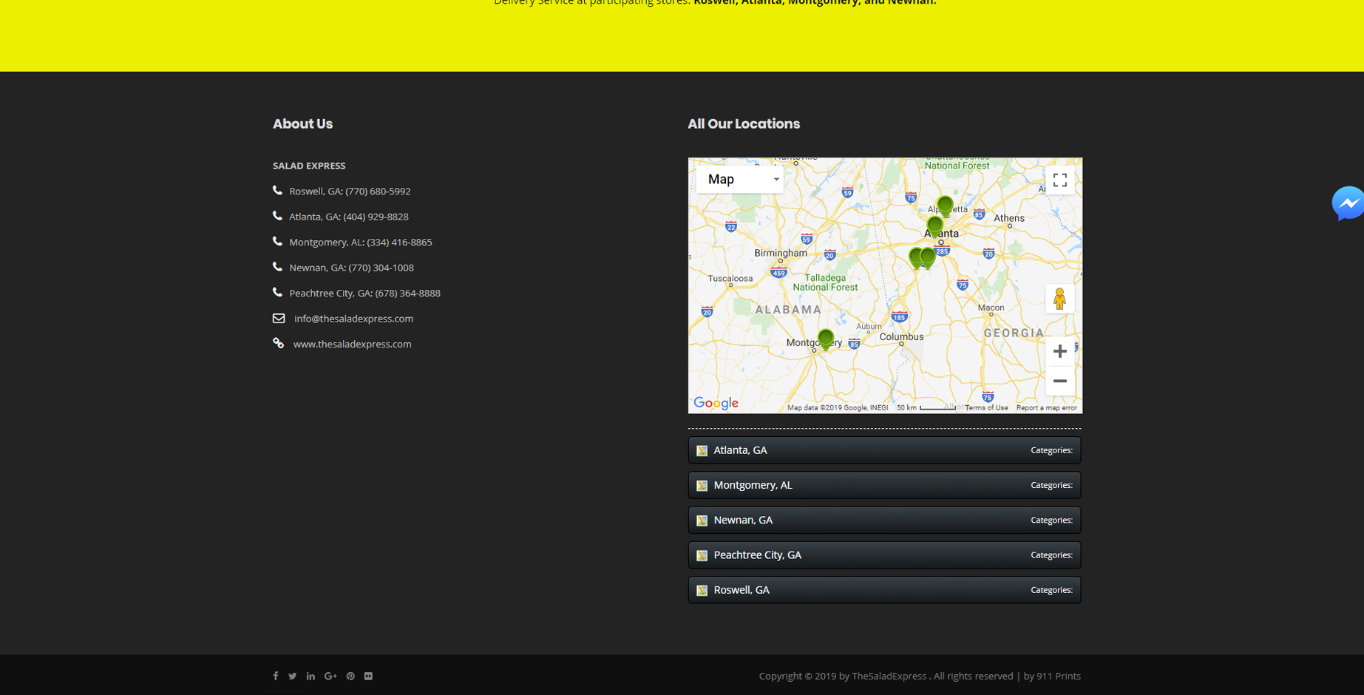This screenshot has width=1364, height=695.
Task: Toggle fullscreen view on the map
Action: point(1060,180)
